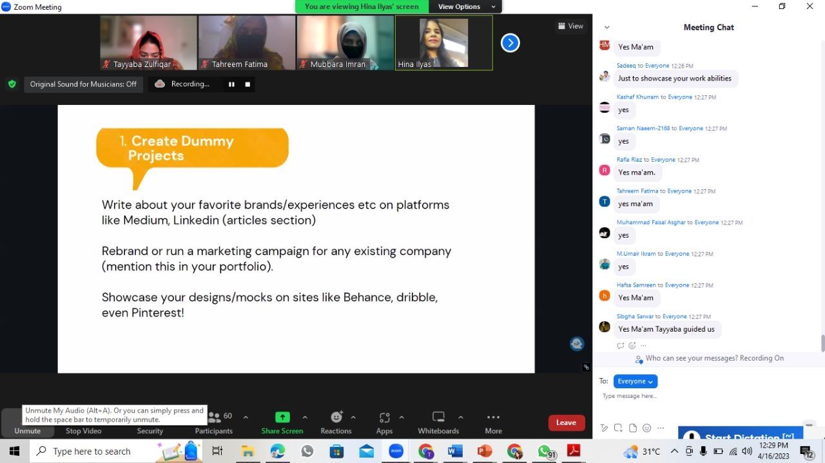Click the emoji icon in chat toolbar
Screen dimensions: 825x463
646,428
